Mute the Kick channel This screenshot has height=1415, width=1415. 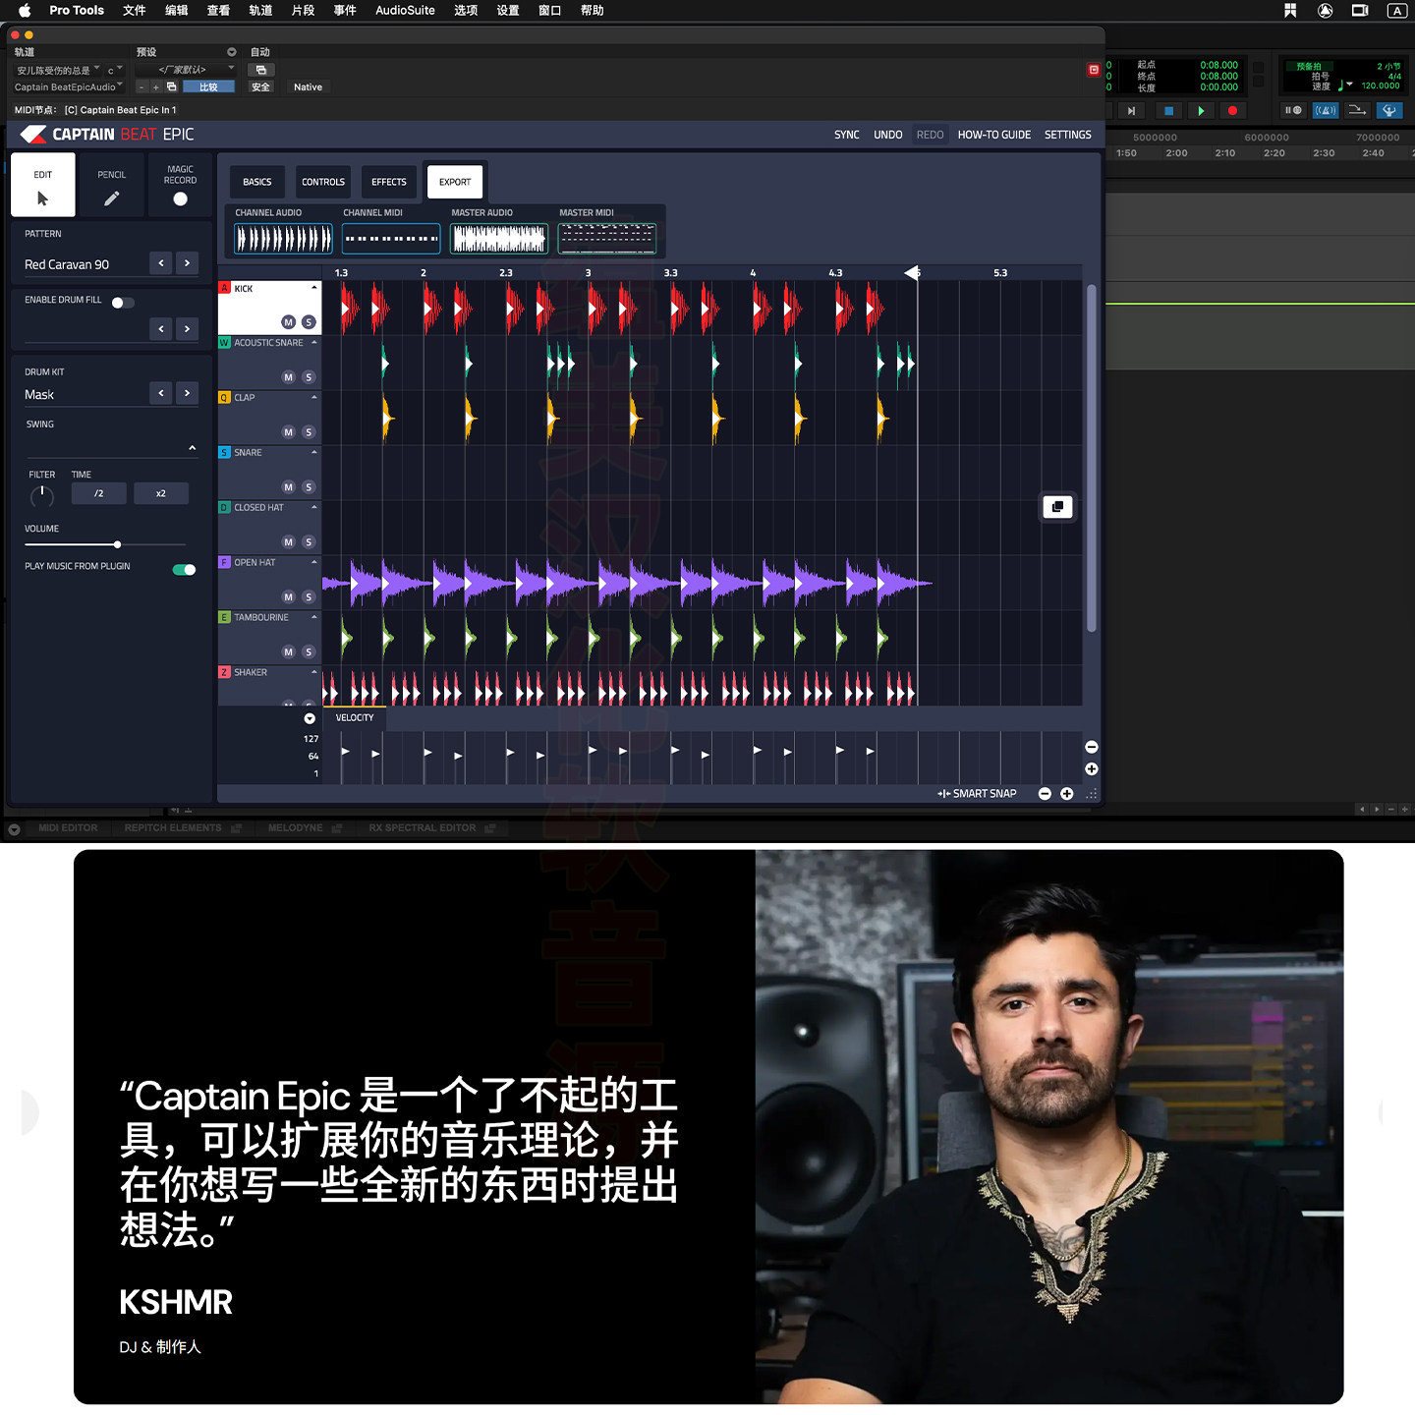(x=288, y=322)
